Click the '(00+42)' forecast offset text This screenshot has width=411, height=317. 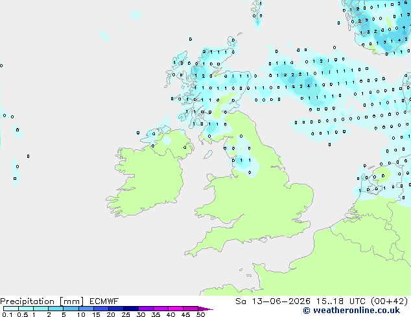[390, 301]
